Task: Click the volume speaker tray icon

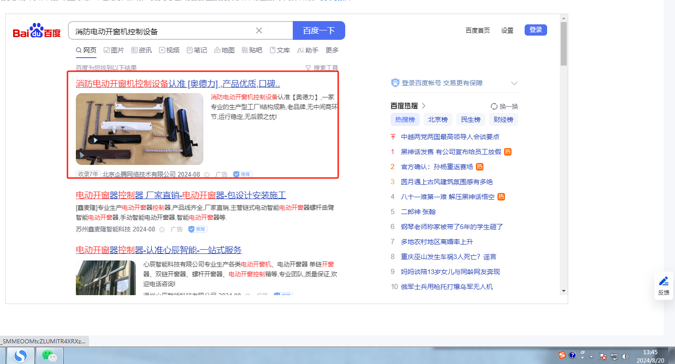Action: pos(625,357)
